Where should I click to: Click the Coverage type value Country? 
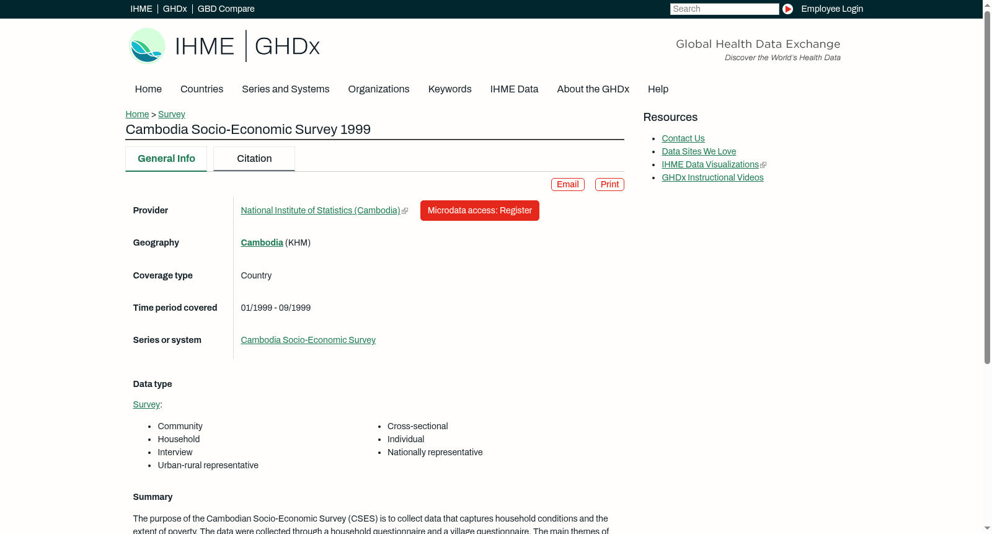click(256, 275)
